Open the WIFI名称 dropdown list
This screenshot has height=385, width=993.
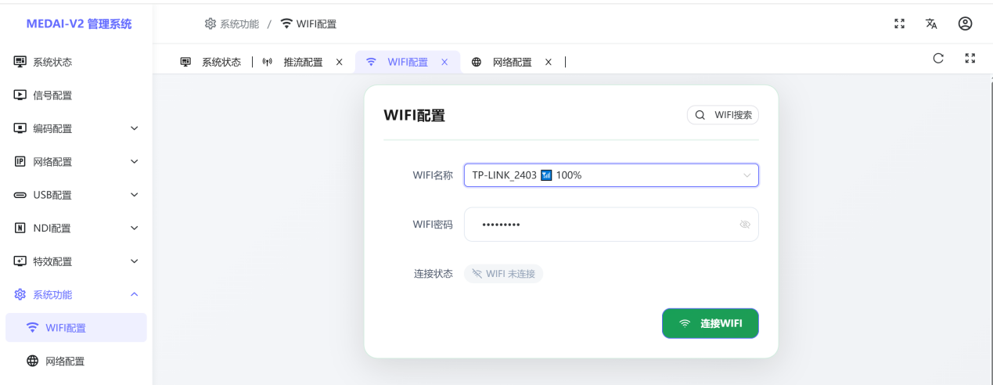[x=611, y=175]
